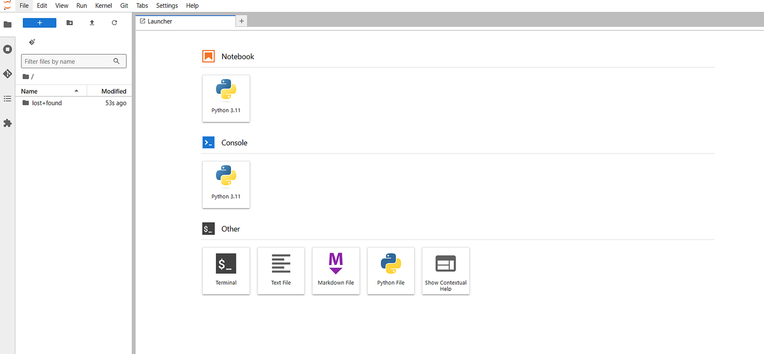Screen dimensions: 764x354
Task: Click the Git clone repository icon
Action: pos(32,42)
